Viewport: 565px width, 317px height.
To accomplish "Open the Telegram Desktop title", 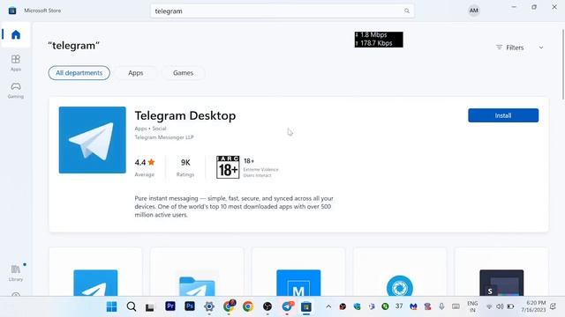I will (185, 115).
